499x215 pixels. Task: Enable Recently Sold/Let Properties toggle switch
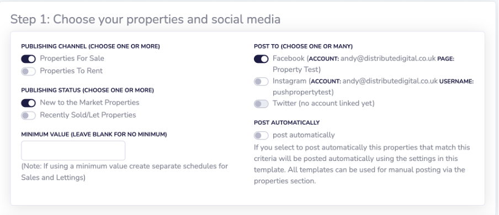click(x=28, y=115)
